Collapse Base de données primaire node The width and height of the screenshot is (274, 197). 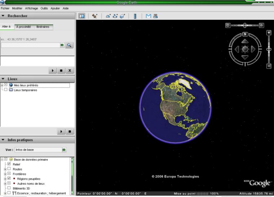[x=2, y=160]
